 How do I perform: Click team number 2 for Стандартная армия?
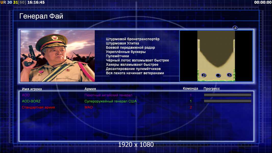tap(191, 107)
